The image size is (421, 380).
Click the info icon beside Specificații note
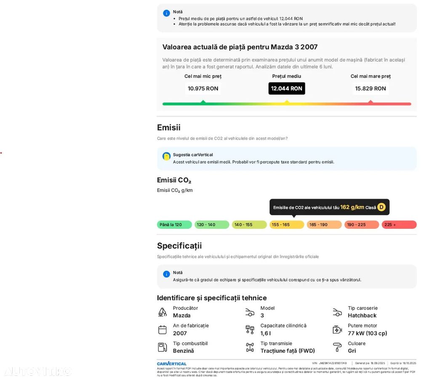click(x=166, y=274)
